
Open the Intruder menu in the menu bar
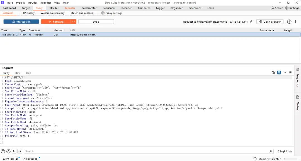pos(32,3)
